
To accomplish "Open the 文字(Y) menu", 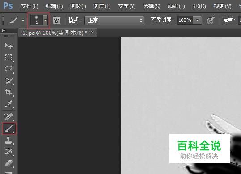I will 127,6.
